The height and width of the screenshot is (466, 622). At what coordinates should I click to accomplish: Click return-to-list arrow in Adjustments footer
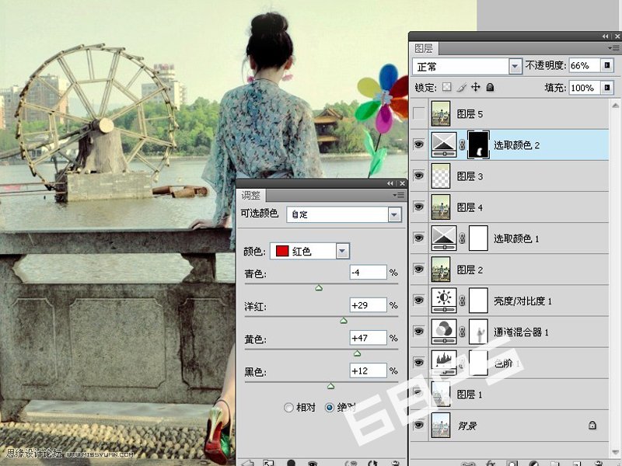(x=247, y=463)
